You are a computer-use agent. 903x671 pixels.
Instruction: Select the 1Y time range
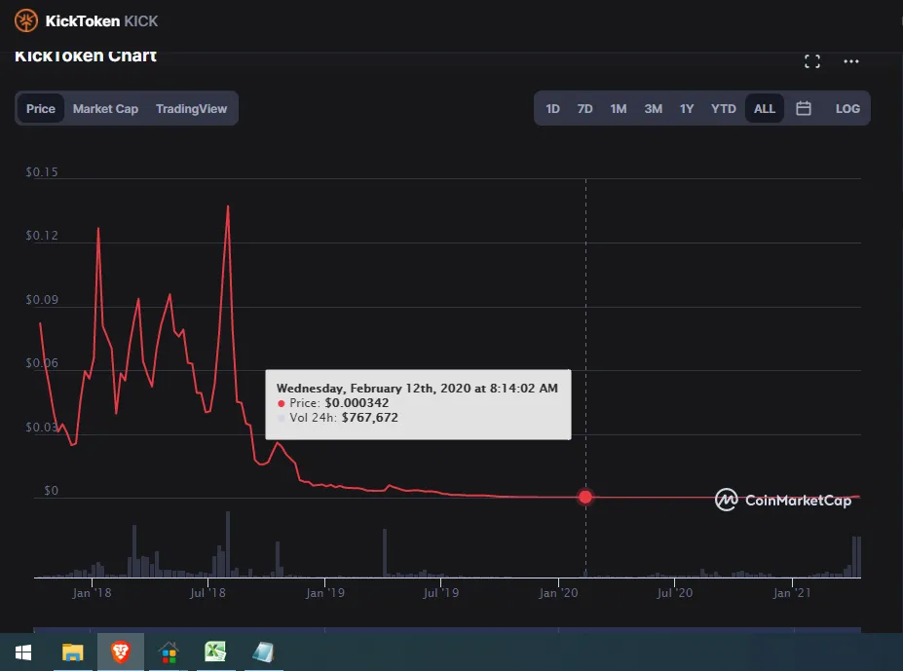pos(687,108)
